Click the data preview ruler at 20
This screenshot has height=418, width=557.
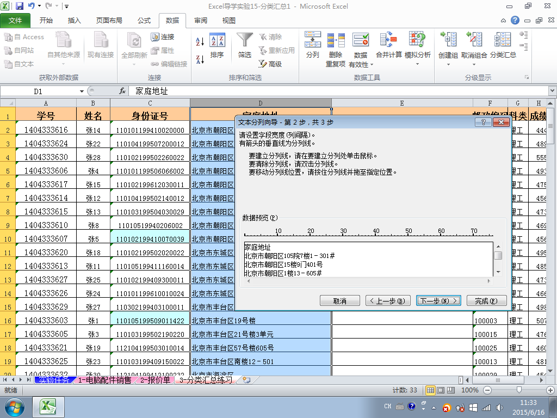311,231
